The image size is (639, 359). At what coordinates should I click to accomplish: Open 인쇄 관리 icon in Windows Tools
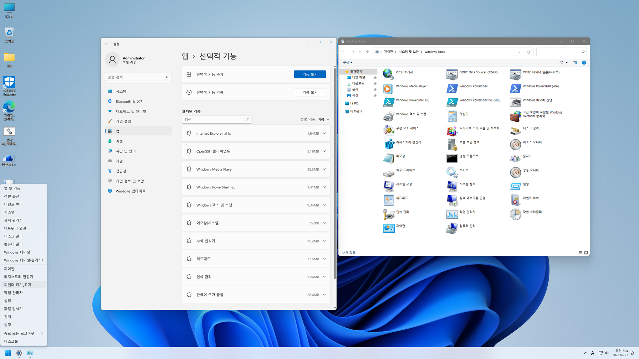point(388,214)
